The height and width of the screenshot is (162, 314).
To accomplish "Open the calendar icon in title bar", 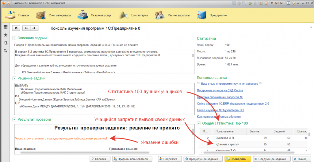I will pyautogui.click(x=266, y=3).
